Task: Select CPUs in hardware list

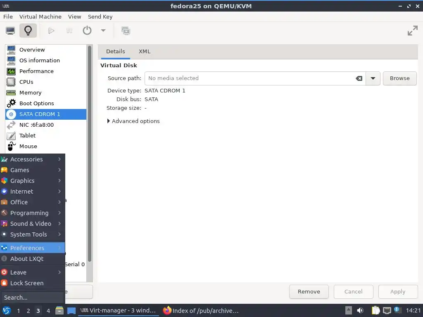Action: point(46,82)
